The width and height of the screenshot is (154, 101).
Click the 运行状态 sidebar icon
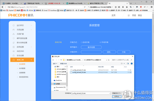14,25
